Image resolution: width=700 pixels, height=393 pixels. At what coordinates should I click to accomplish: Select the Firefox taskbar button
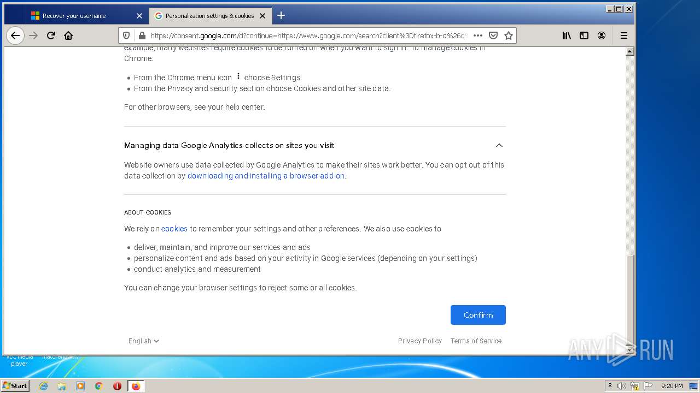(x=136, y=386)
